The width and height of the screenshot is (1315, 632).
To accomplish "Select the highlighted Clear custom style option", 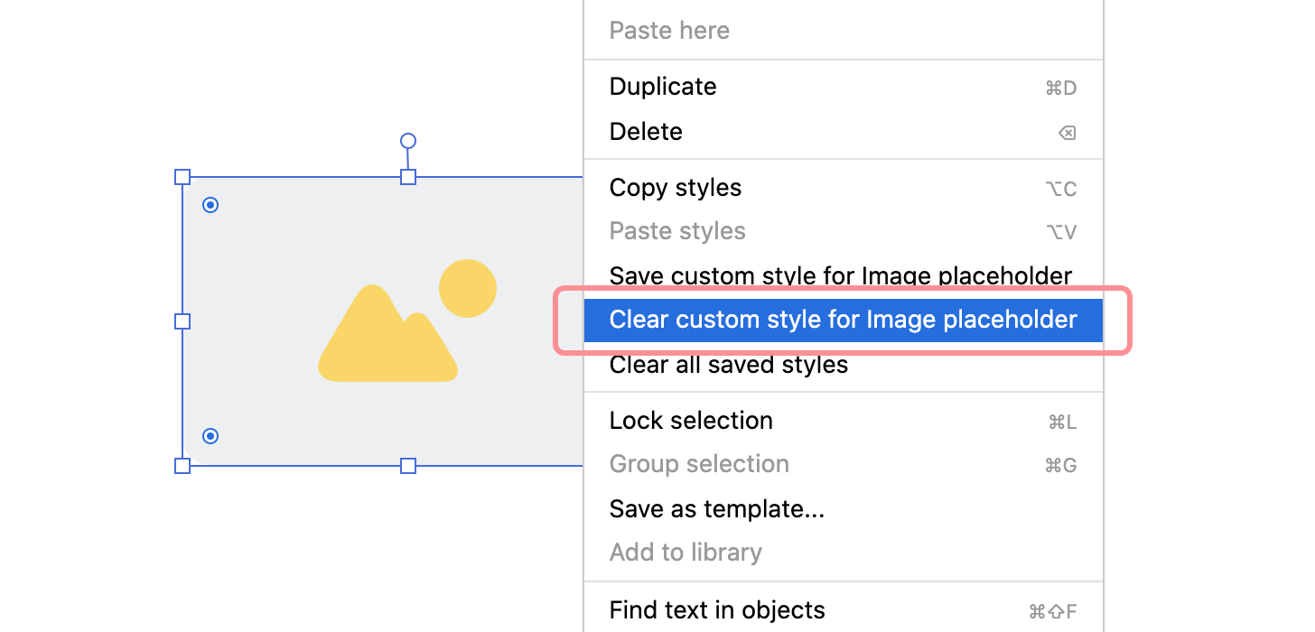I will pyautogui.click(x=843, y=320).
